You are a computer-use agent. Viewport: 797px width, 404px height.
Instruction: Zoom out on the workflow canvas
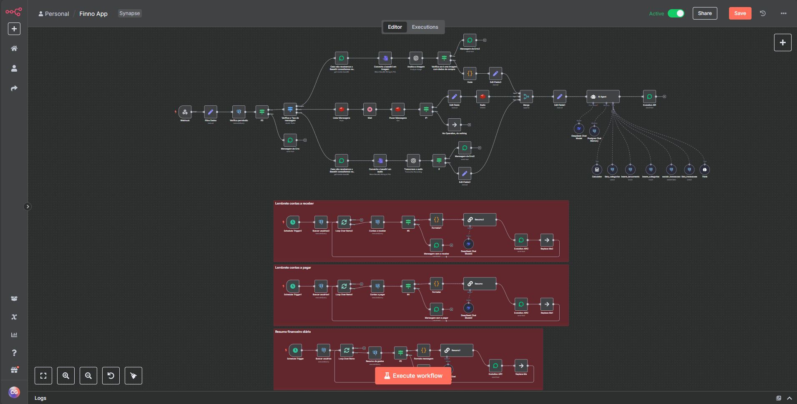tap(88, 376)
